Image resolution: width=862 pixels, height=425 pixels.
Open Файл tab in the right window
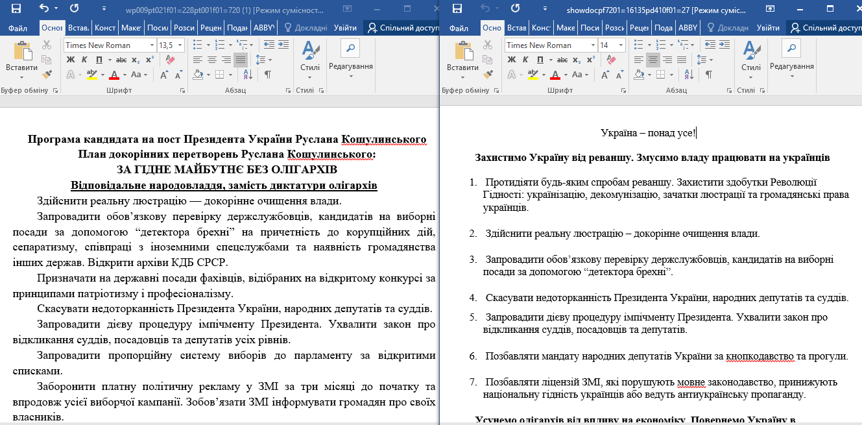pos(459,28)
